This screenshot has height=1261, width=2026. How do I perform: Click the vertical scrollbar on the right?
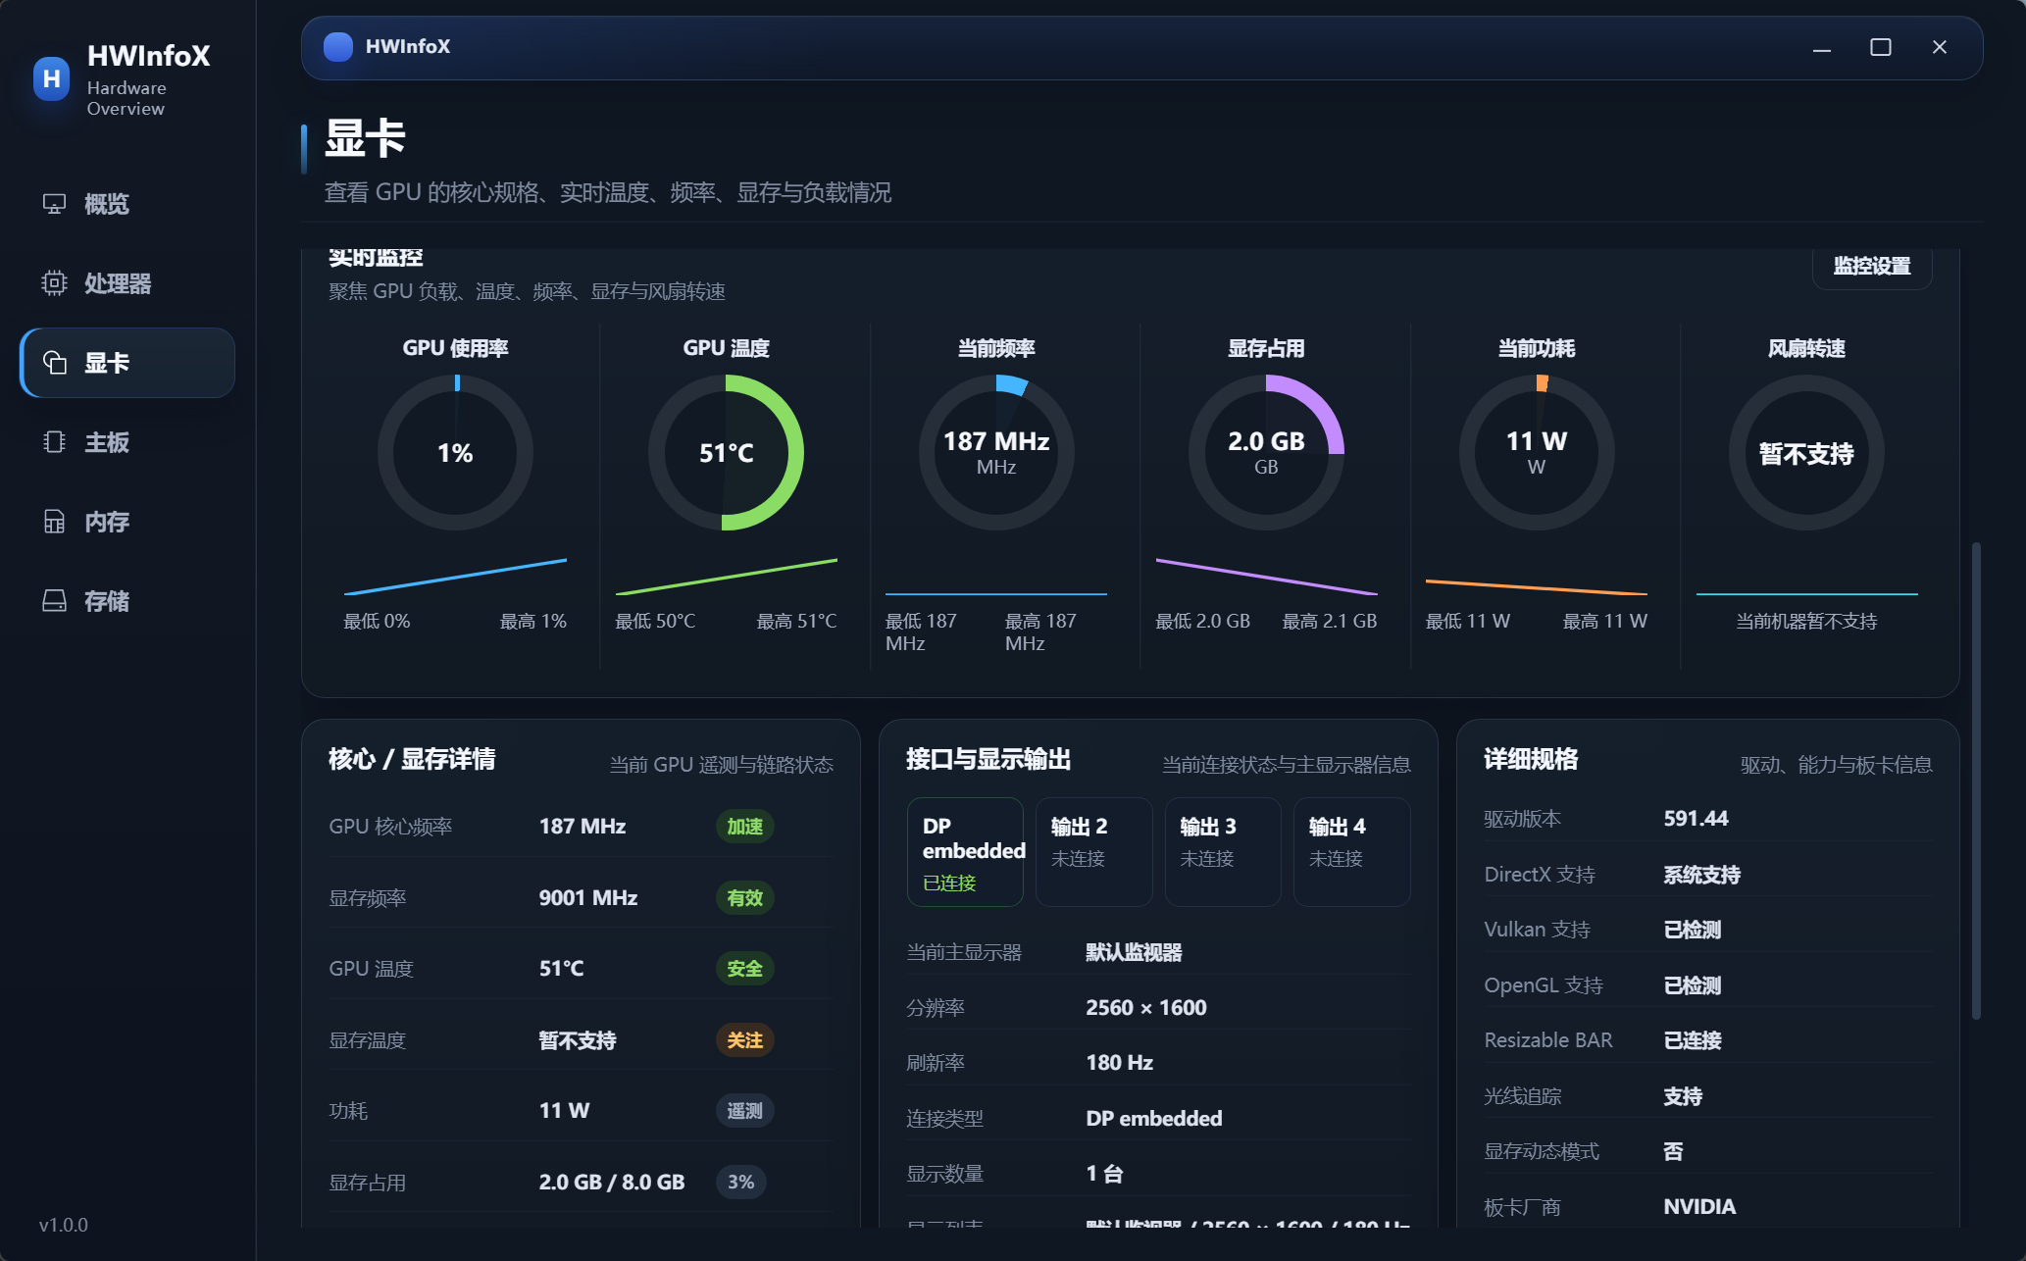[x=1976, y=781]
